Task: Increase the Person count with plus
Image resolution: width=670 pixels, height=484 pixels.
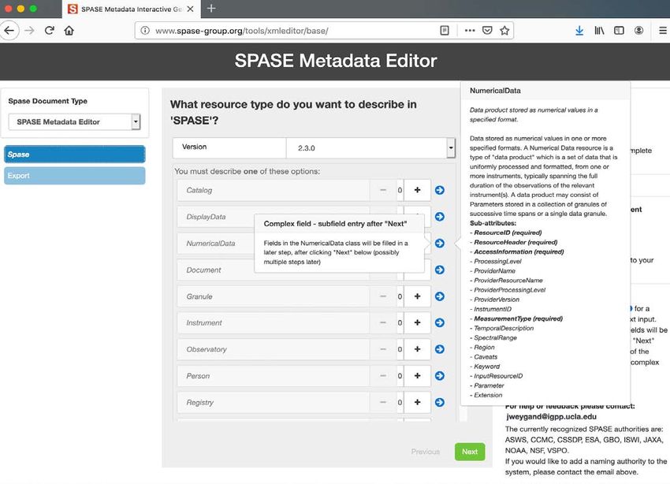Action: tap(417, 375)
